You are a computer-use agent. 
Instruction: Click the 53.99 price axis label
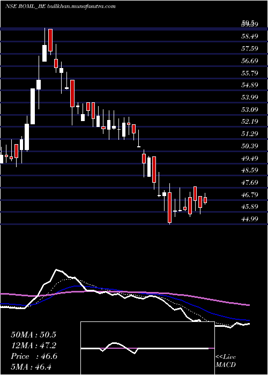250,97
